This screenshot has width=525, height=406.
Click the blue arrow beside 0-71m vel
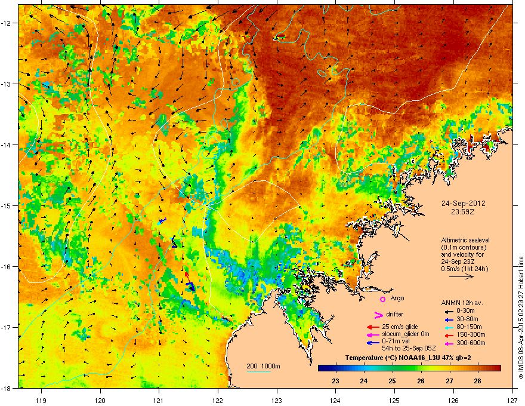(x=373, y=343)
